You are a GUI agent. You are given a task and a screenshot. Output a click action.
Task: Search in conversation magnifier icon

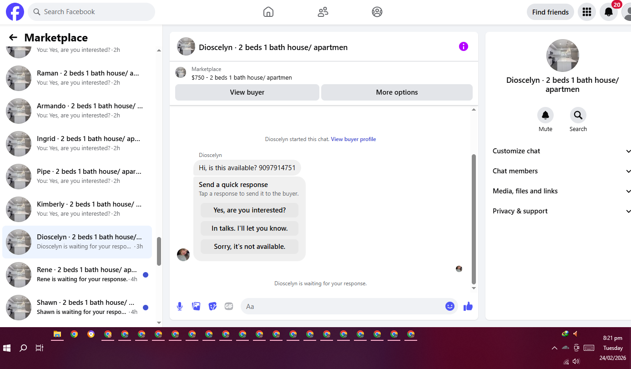coord(578,115)
